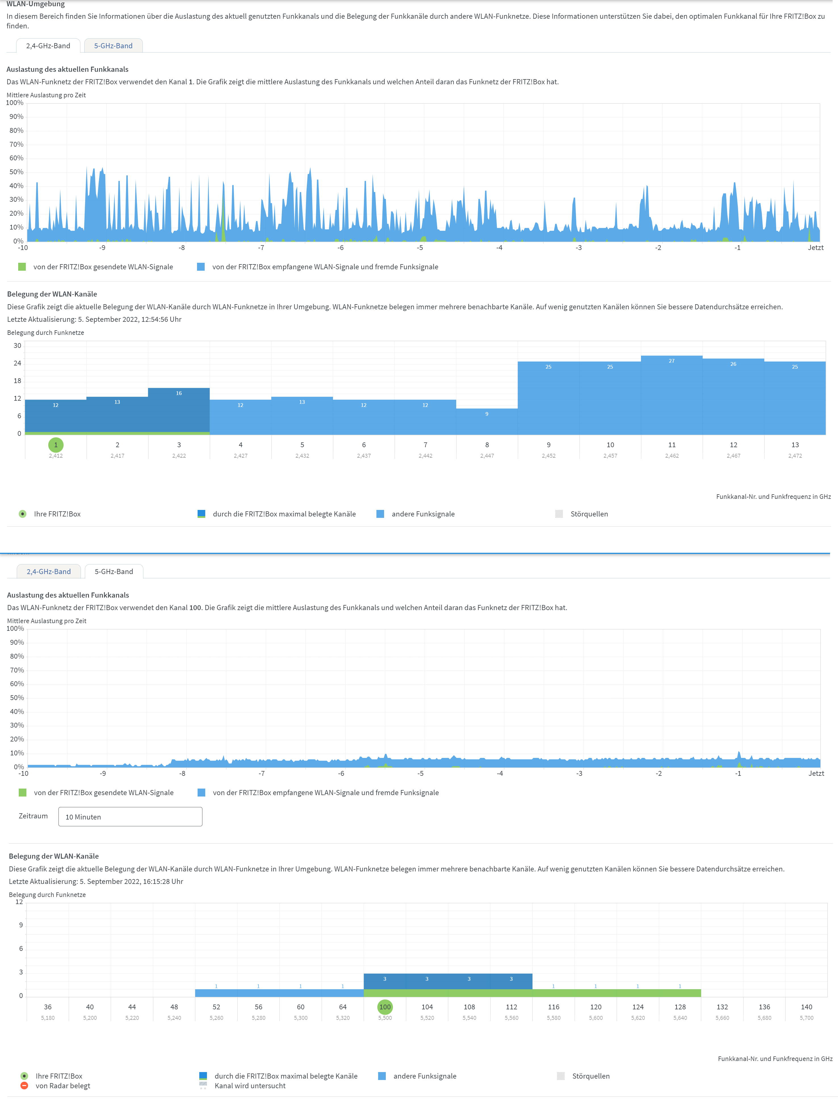The width and height of the screenshot is (838, 1101).
Task: Open the Zeitraum '10 Minuten' dropdown
Action: click(x=130, y=817)
